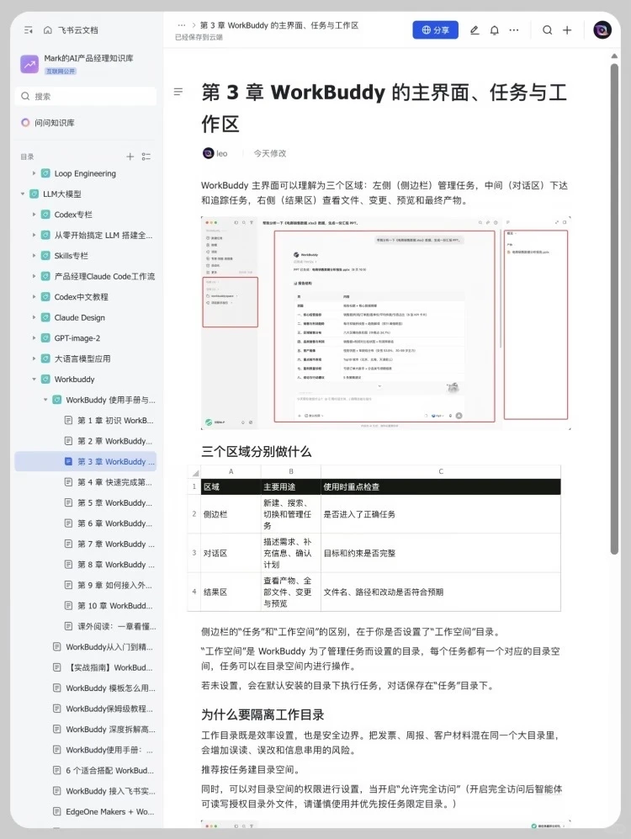Viewport: 631px width, 839px height.
Task: Click the Loop Engineering wiki icon
Action: 46,173
